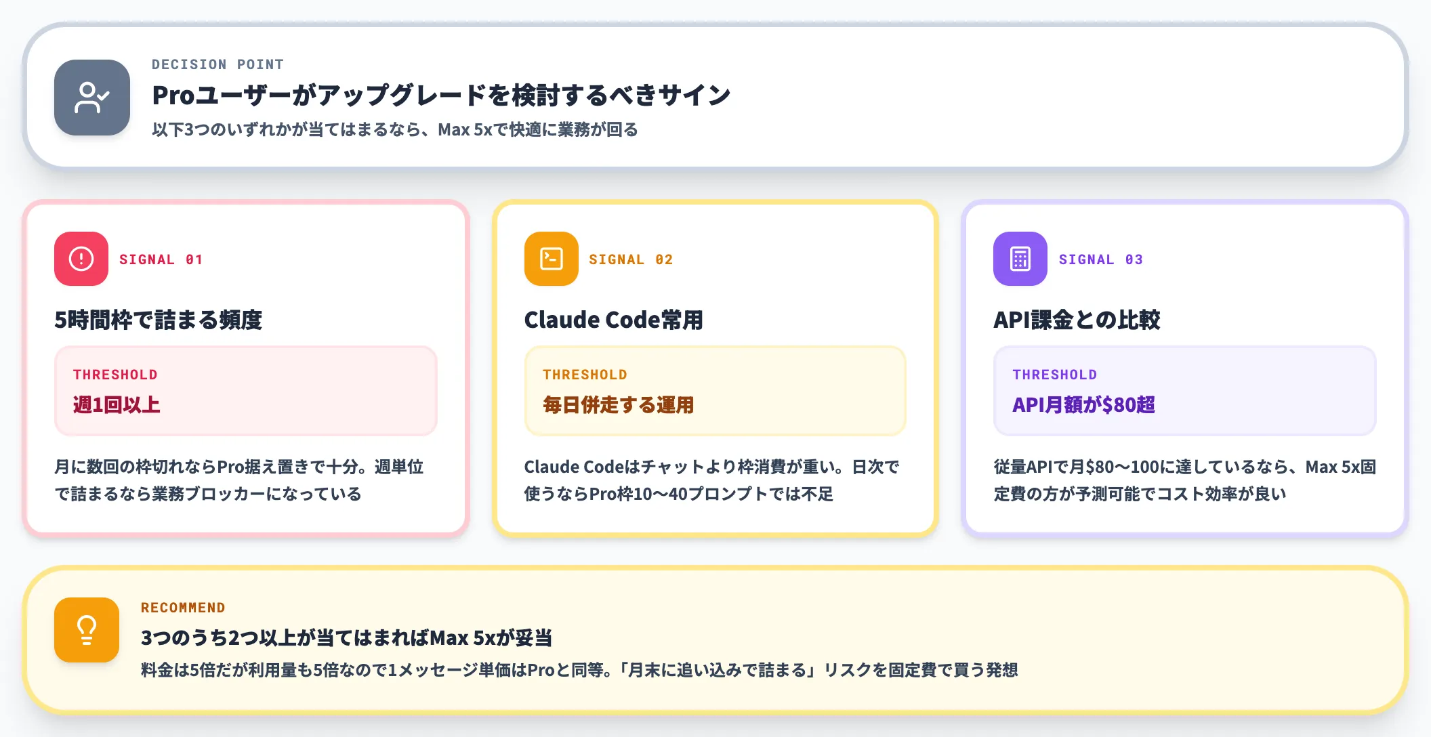The height and width of the screenshot is (737, 1431).
Task: Click the orange terminal icon for SIGNAL 02
Action: tap(551, 259)
